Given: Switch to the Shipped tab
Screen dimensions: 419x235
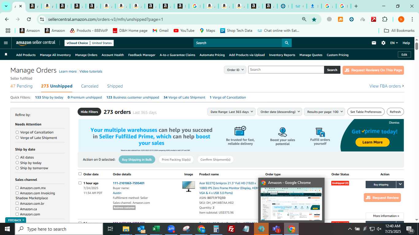Looking at the screenshot, I should tap(115, 86).
